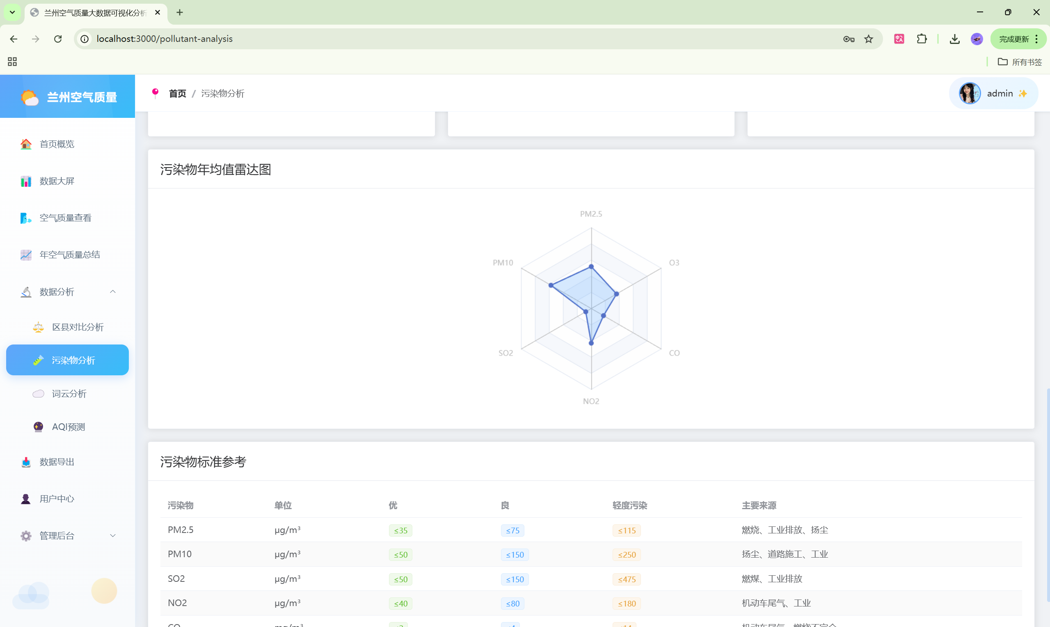
Task: Click the user silhouette icon for 用户中心
Action: tap(26, 499)
